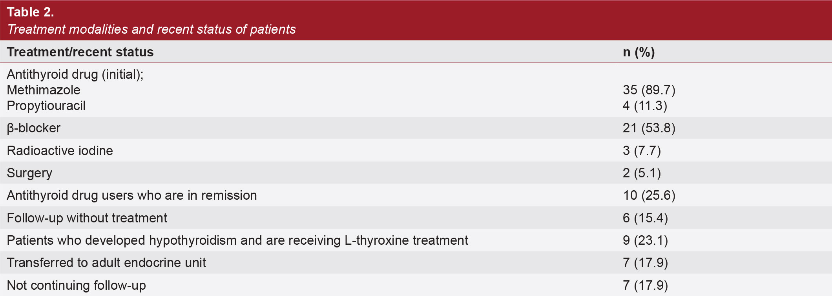Viewport: 832px width, 296px height.
Task: Click the Methimazole row label
Action: click(x=44, y=90)
